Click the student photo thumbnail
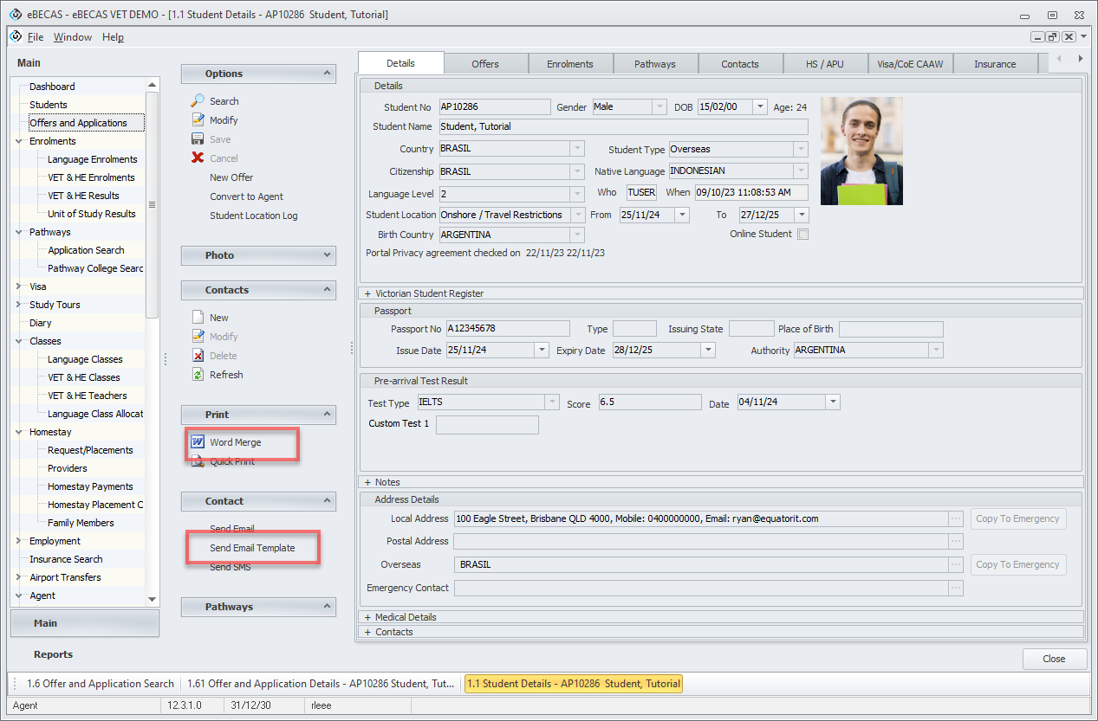The width and height of the screenshot is (1098, 721). tap(861, 151)
